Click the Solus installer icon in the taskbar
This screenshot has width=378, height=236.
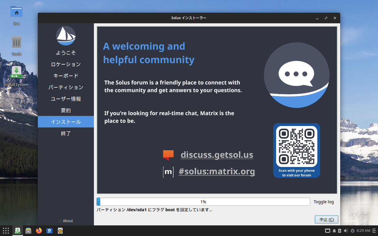[17, 231]
